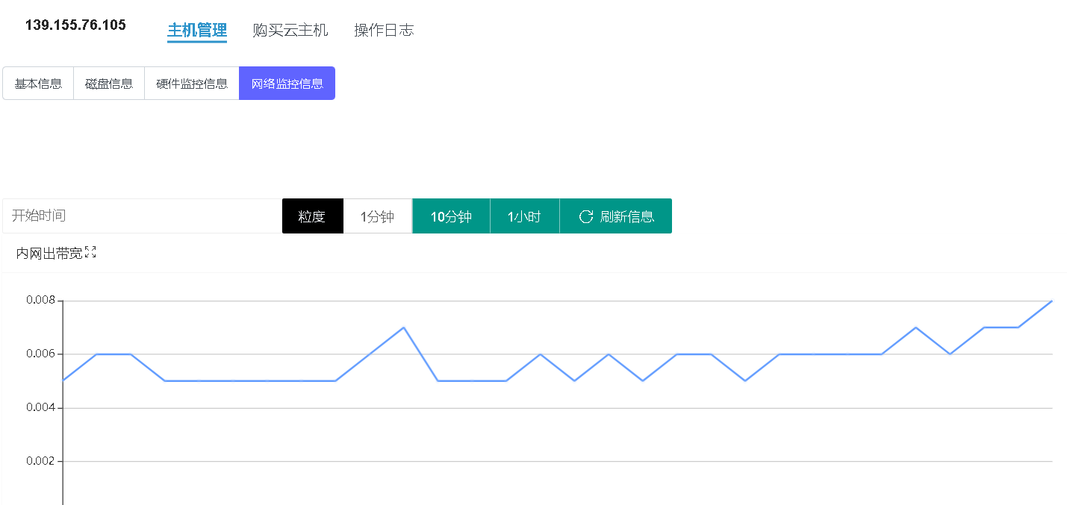This screenshot has height=505, width=1067.
Task: Switch to 磁盘信息 tab
Action: tap(109, 84)
